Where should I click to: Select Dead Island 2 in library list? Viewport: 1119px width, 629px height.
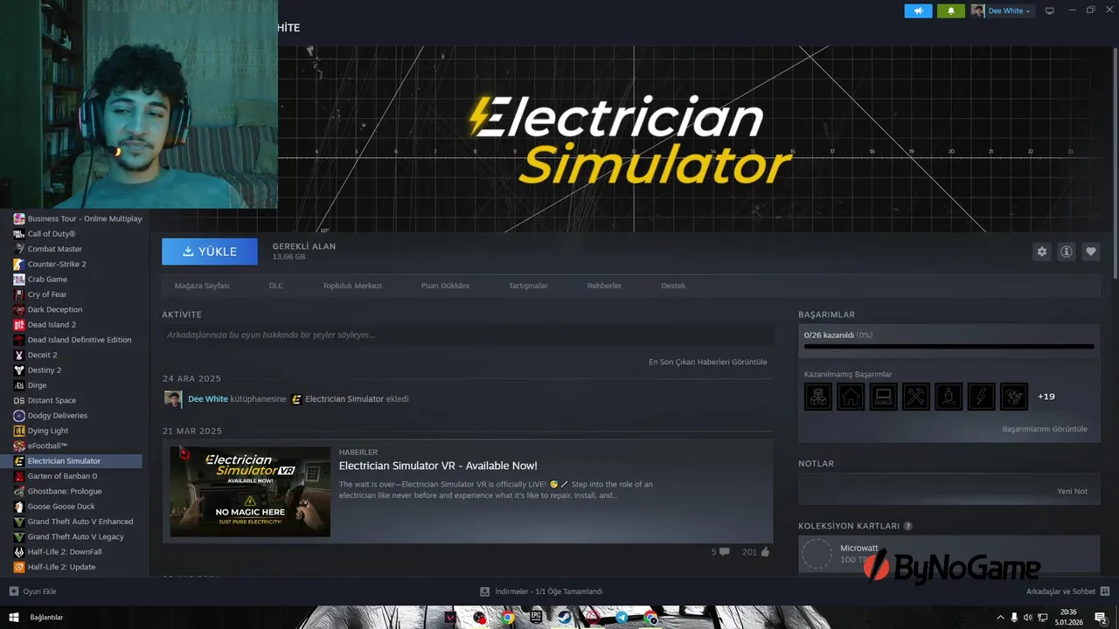(x=52, y=325)
